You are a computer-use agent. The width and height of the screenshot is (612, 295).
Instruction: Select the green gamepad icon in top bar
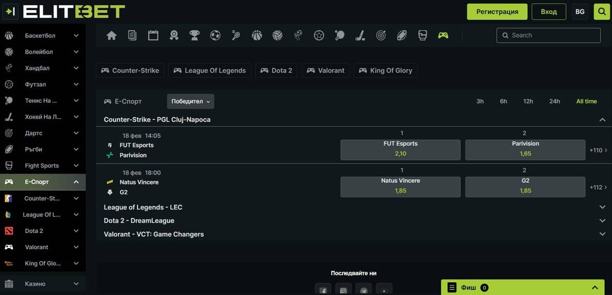[x=443, y=35]
